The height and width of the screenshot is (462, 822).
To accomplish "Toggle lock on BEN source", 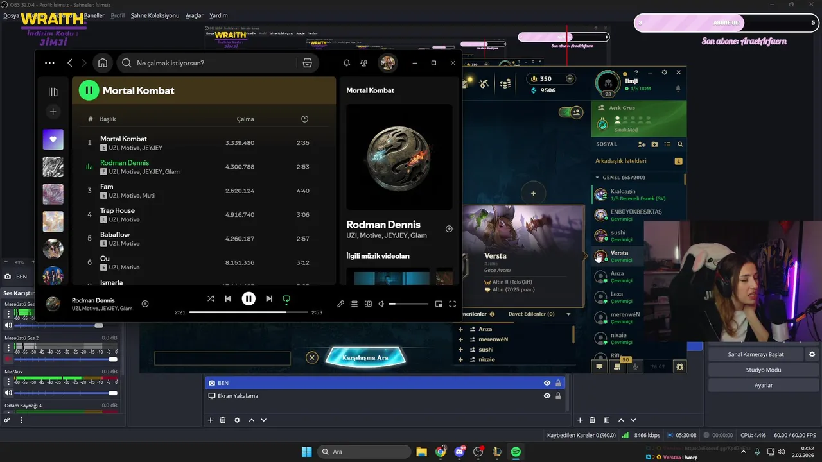I will click(558, 383).
